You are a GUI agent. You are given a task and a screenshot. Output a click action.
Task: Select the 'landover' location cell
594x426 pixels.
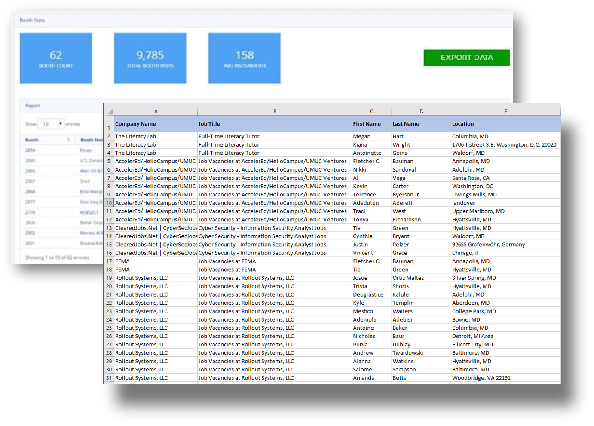click(506, 203)
